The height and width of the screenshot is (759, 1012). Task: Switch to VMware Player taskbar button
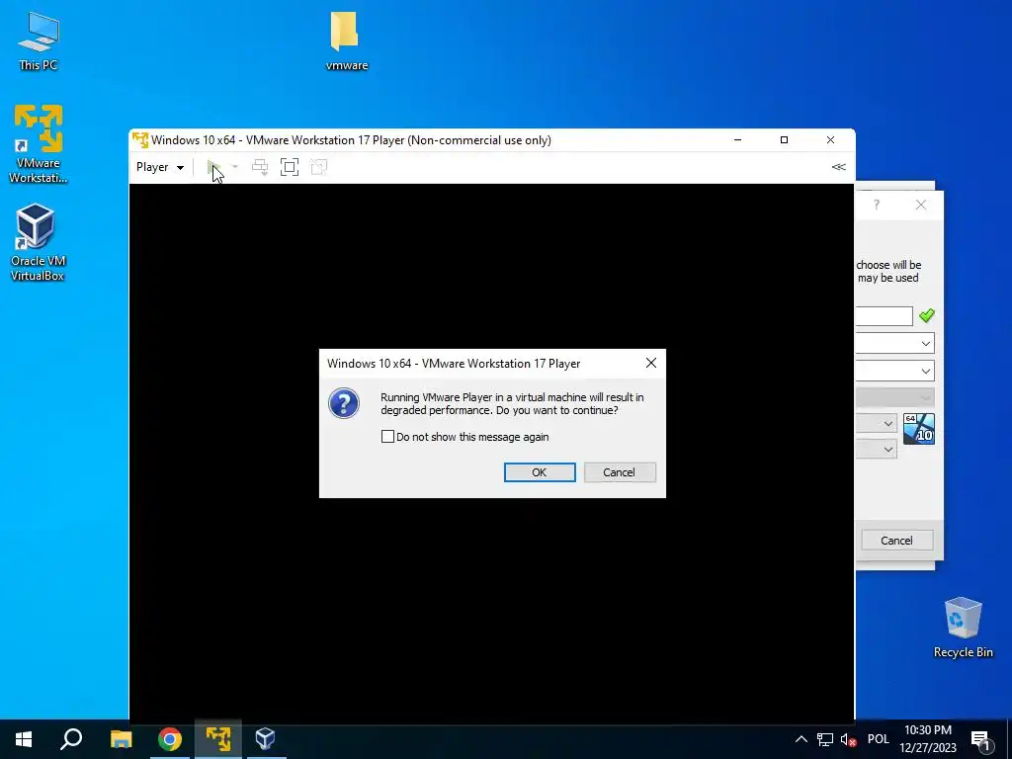pos(218,739)
